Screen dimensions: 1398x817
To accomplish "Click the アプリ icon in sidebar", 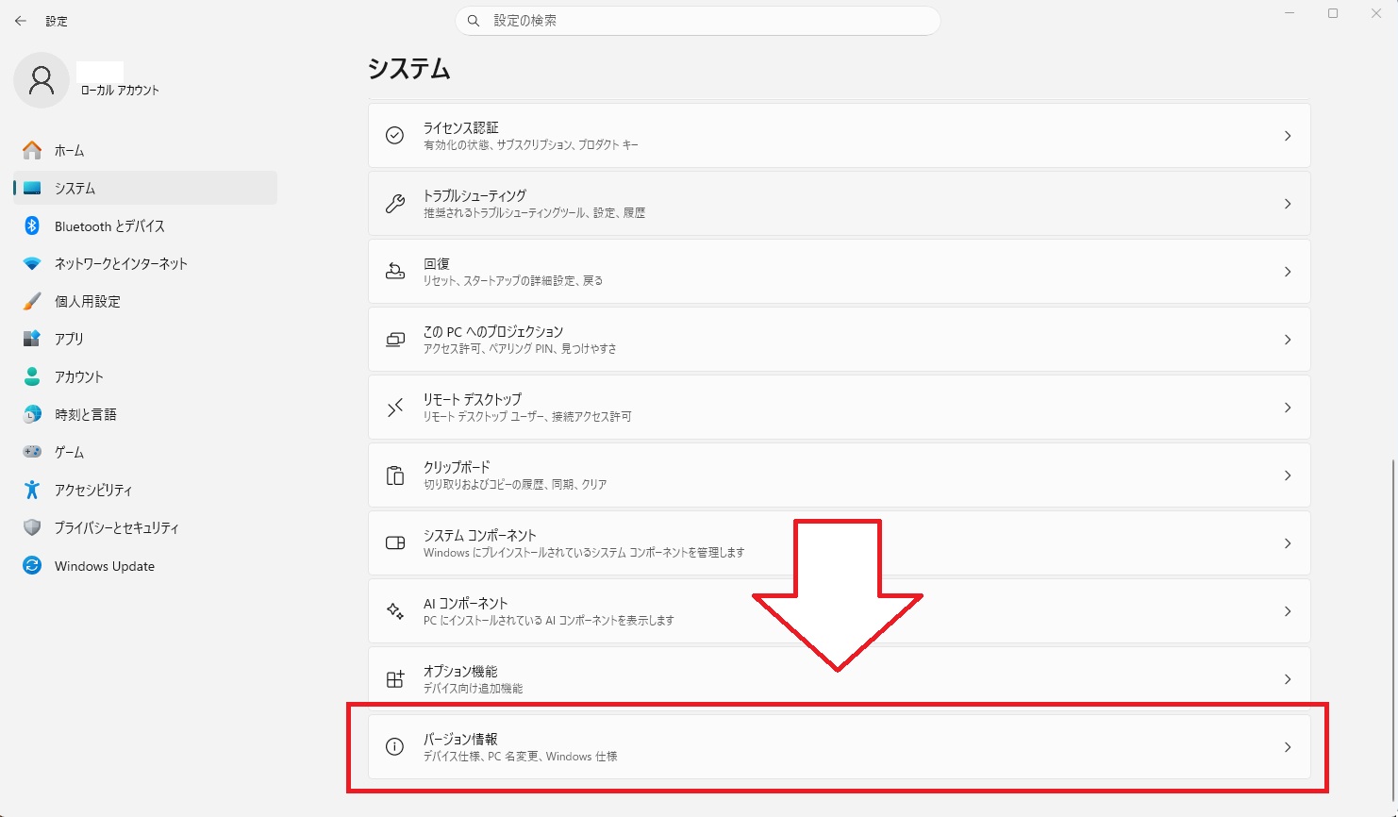I will click(x=32, y=339).
